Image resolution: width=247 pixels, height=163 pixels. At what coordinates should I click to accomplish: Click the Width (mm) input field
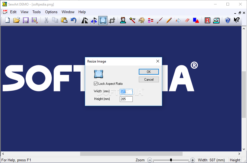click(x=126, y=91)
